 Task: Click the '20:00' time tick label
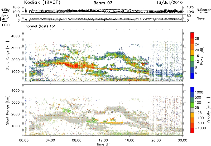[x=156, y=140]
